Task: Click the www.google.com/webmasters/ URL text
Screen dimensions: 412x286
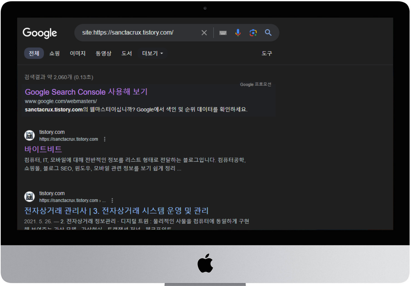Action: point(61,101)
